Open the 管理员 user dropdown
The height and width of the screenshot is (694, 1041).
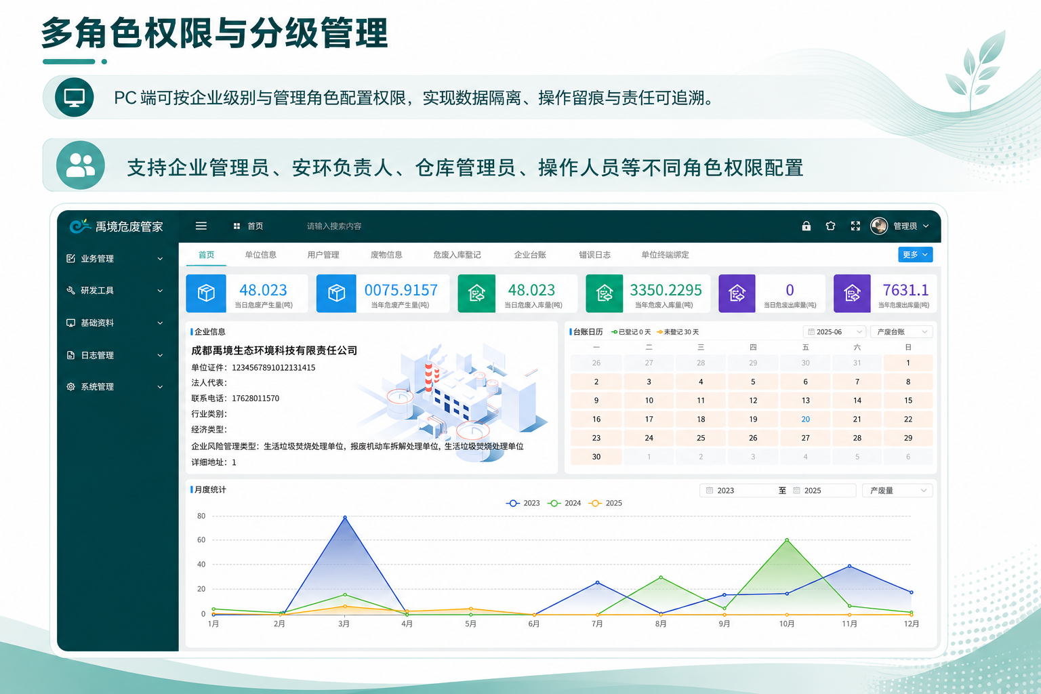tap(911, 226)
